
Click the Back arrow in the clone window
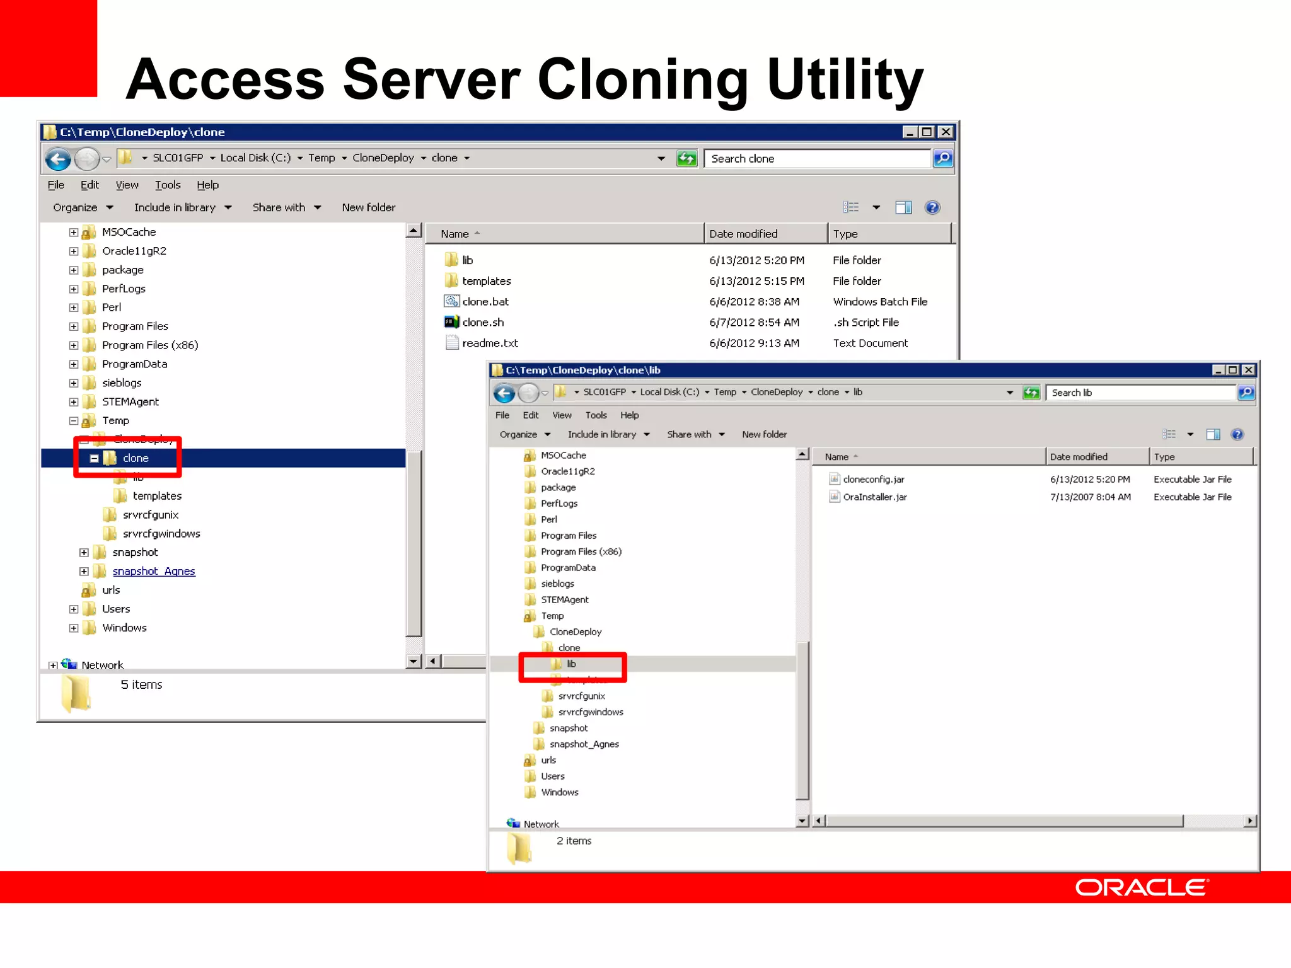click(x=58, y=159)
